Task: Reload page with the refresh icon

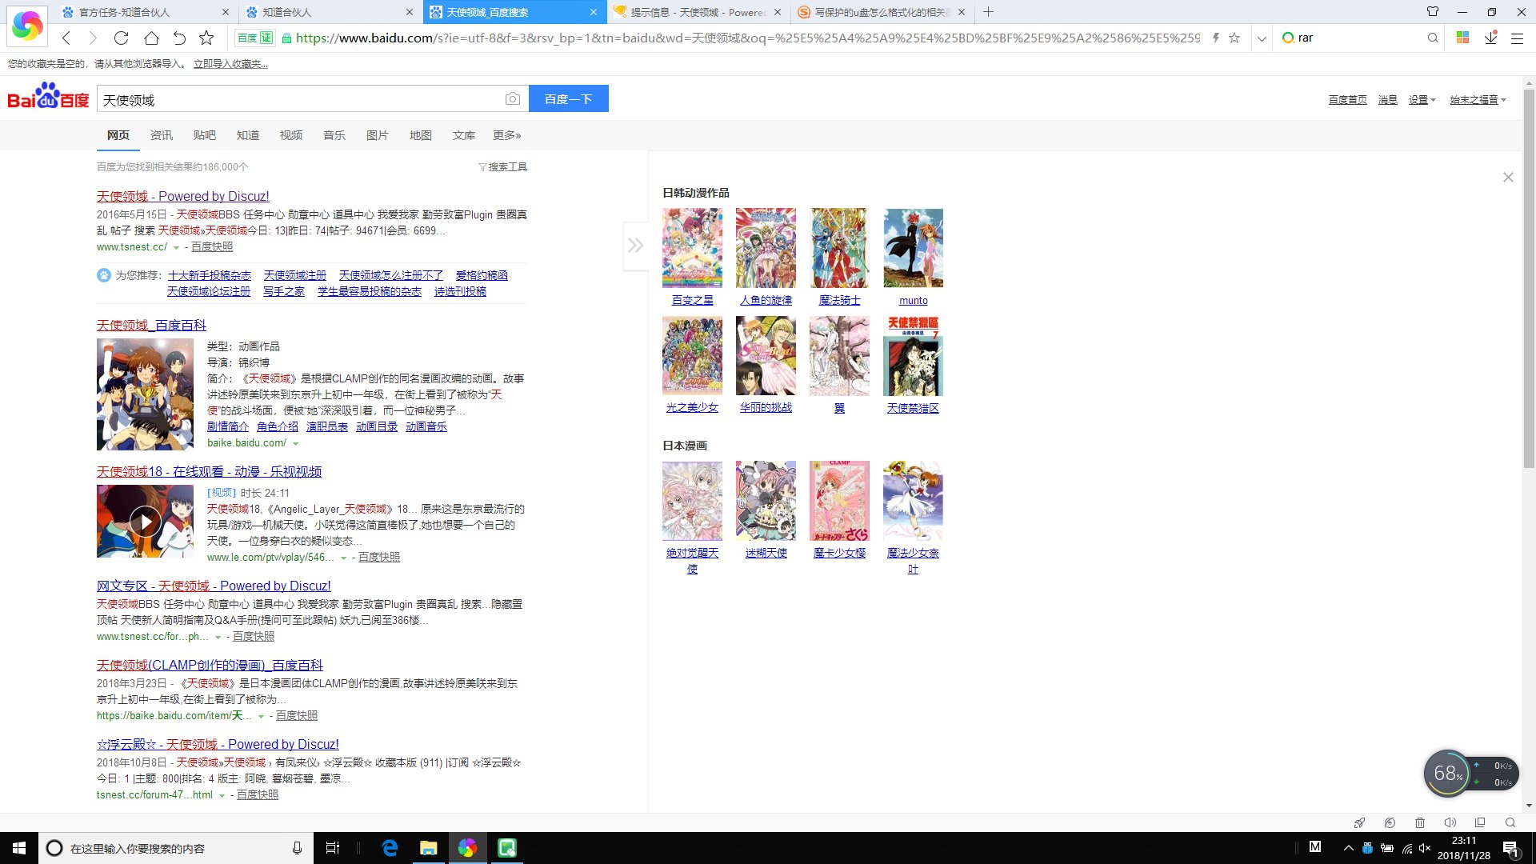Action: (x=122, y=38)
